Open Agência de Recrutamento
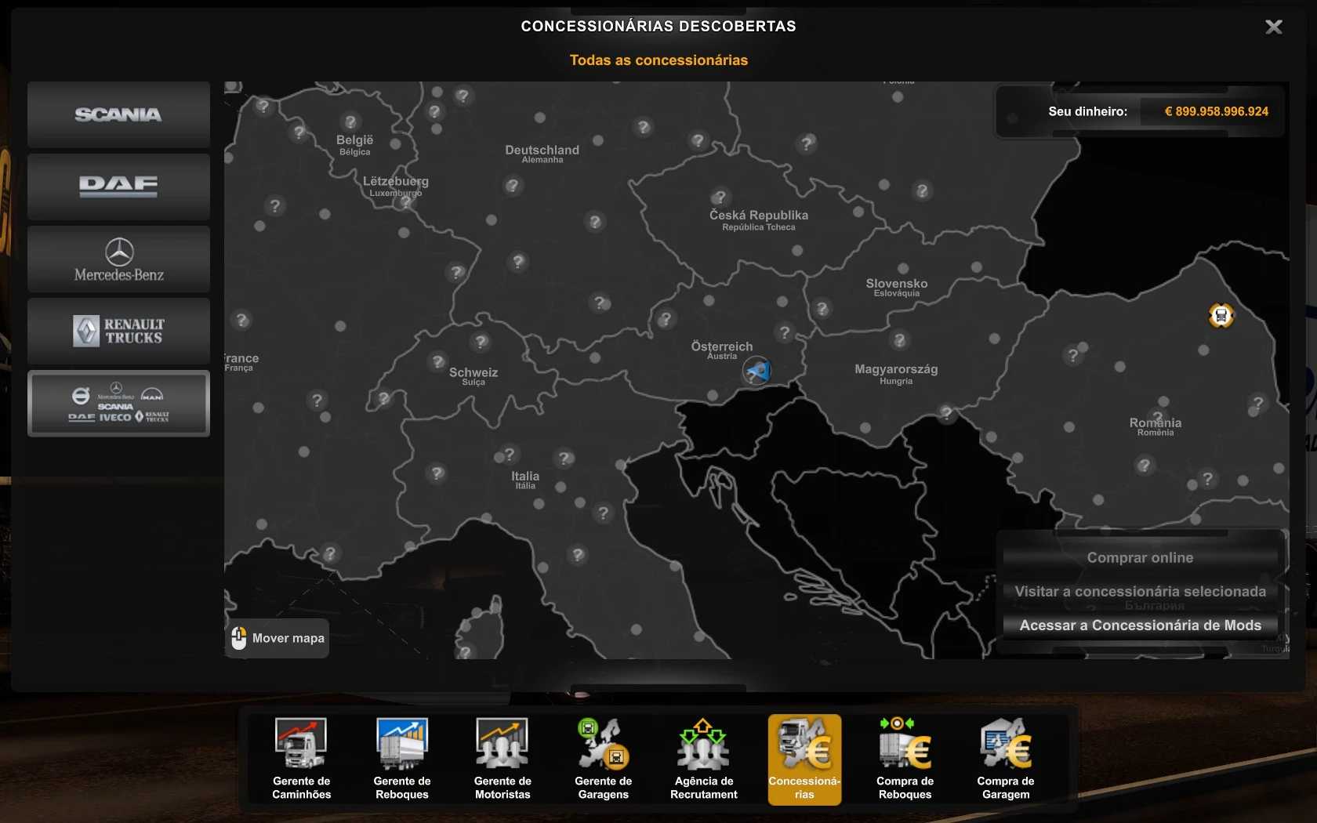 703,759
